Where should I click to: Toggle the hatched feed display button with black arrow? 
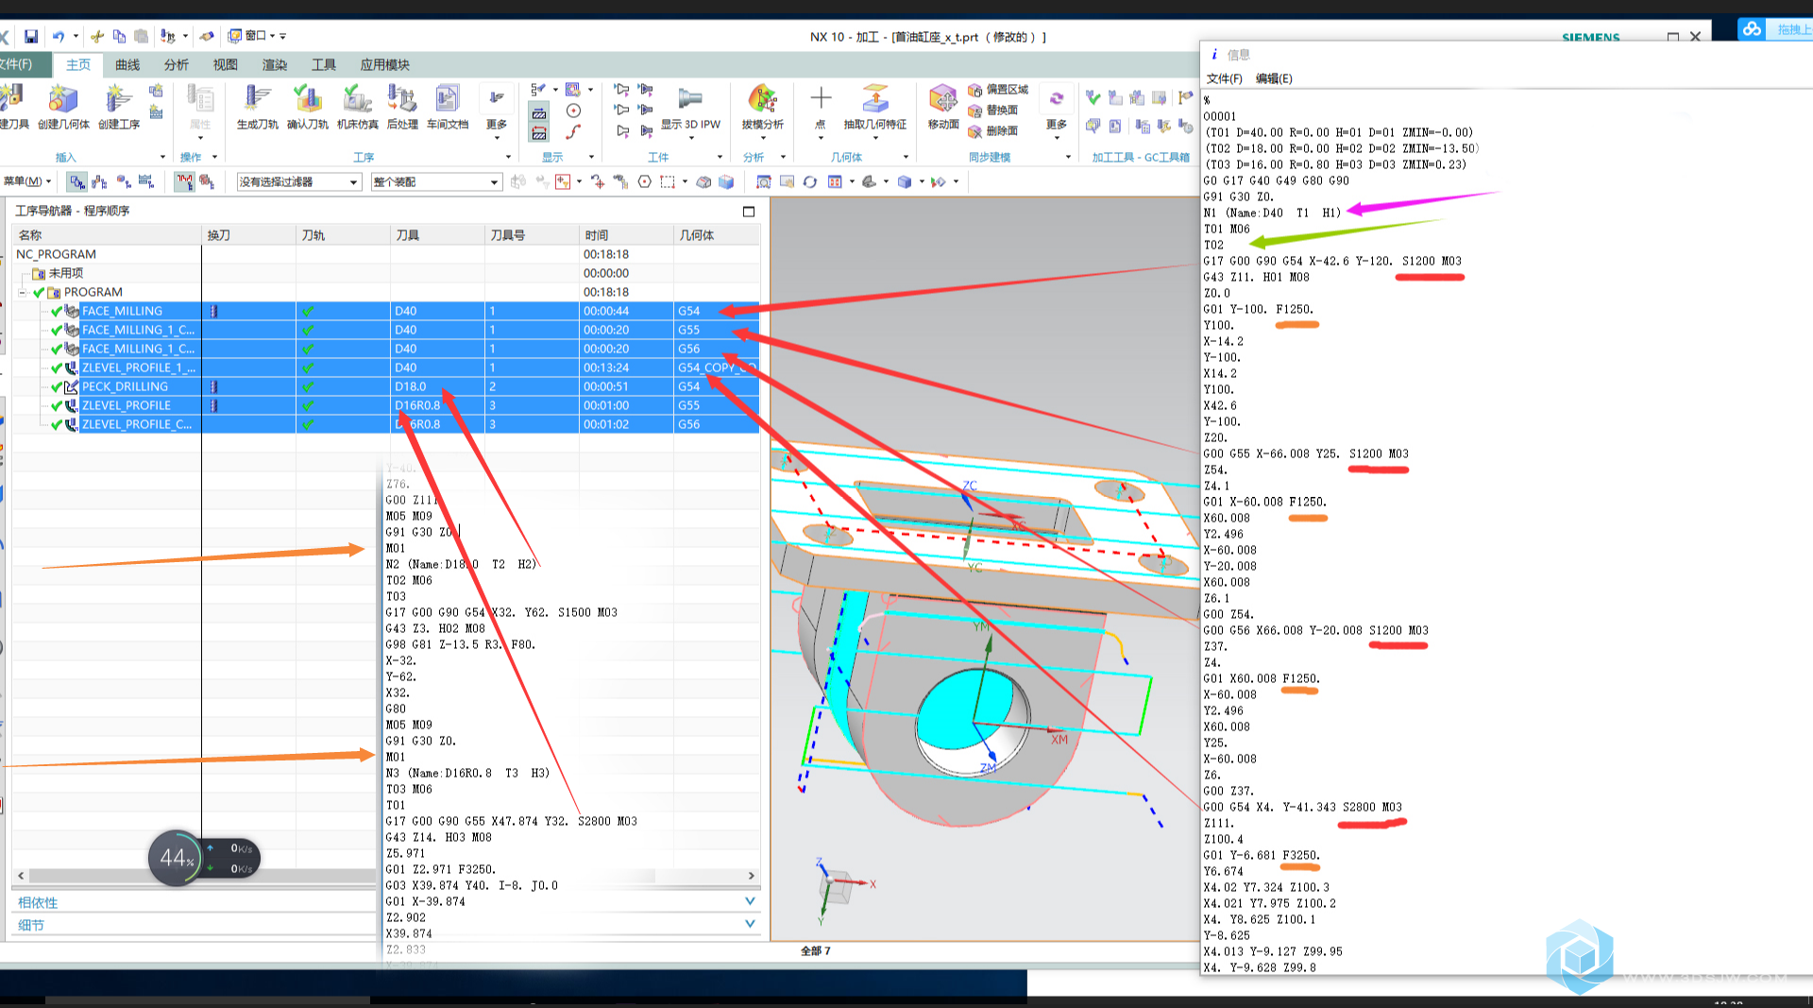539,112
